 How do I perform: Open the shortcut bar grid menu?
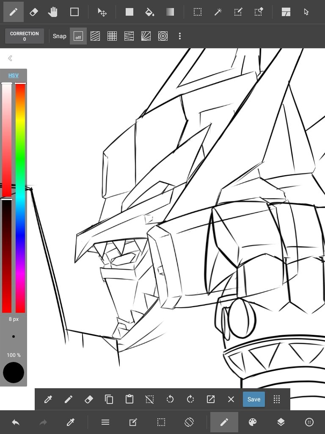pyautogui.click(x=277, y=399)
